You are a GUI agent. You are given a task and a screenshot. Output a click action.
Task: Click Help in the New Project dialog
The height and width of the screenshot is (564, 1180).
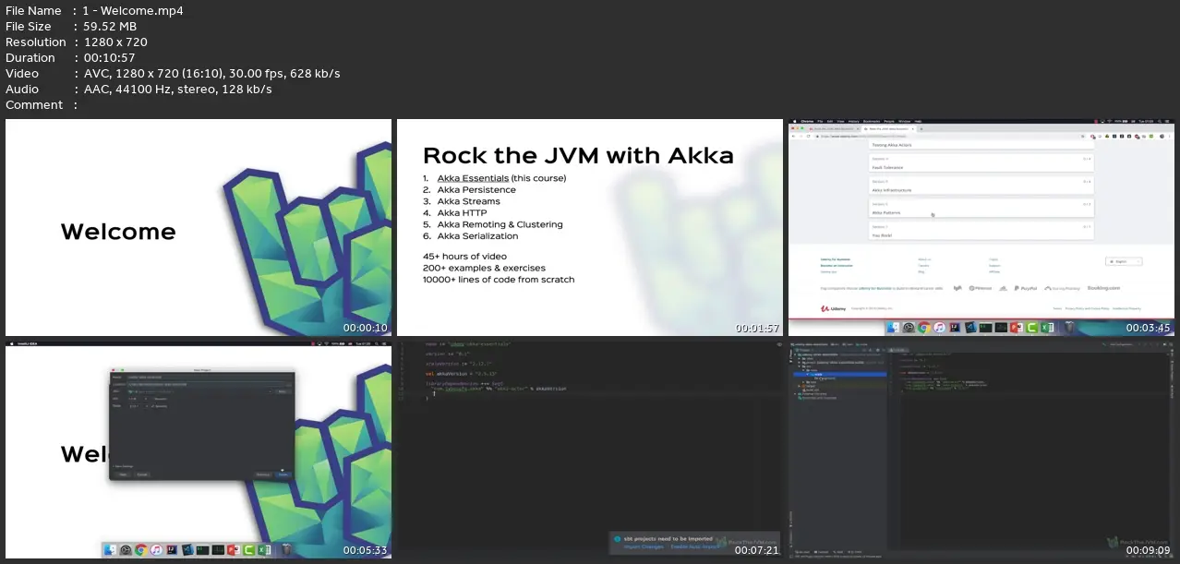click(x=123, y=474)
